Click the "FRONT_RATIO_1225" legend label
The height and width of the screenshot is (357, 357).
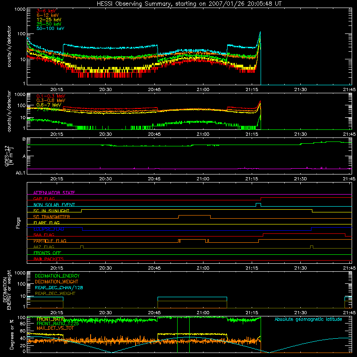coord(58,324)
